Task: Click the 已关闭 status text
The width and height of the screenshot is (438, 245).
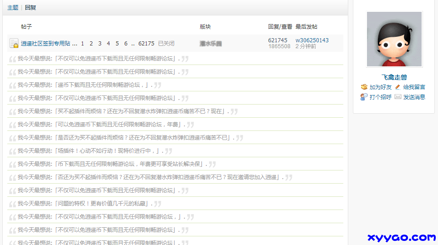Action: (x=166, y=44)
